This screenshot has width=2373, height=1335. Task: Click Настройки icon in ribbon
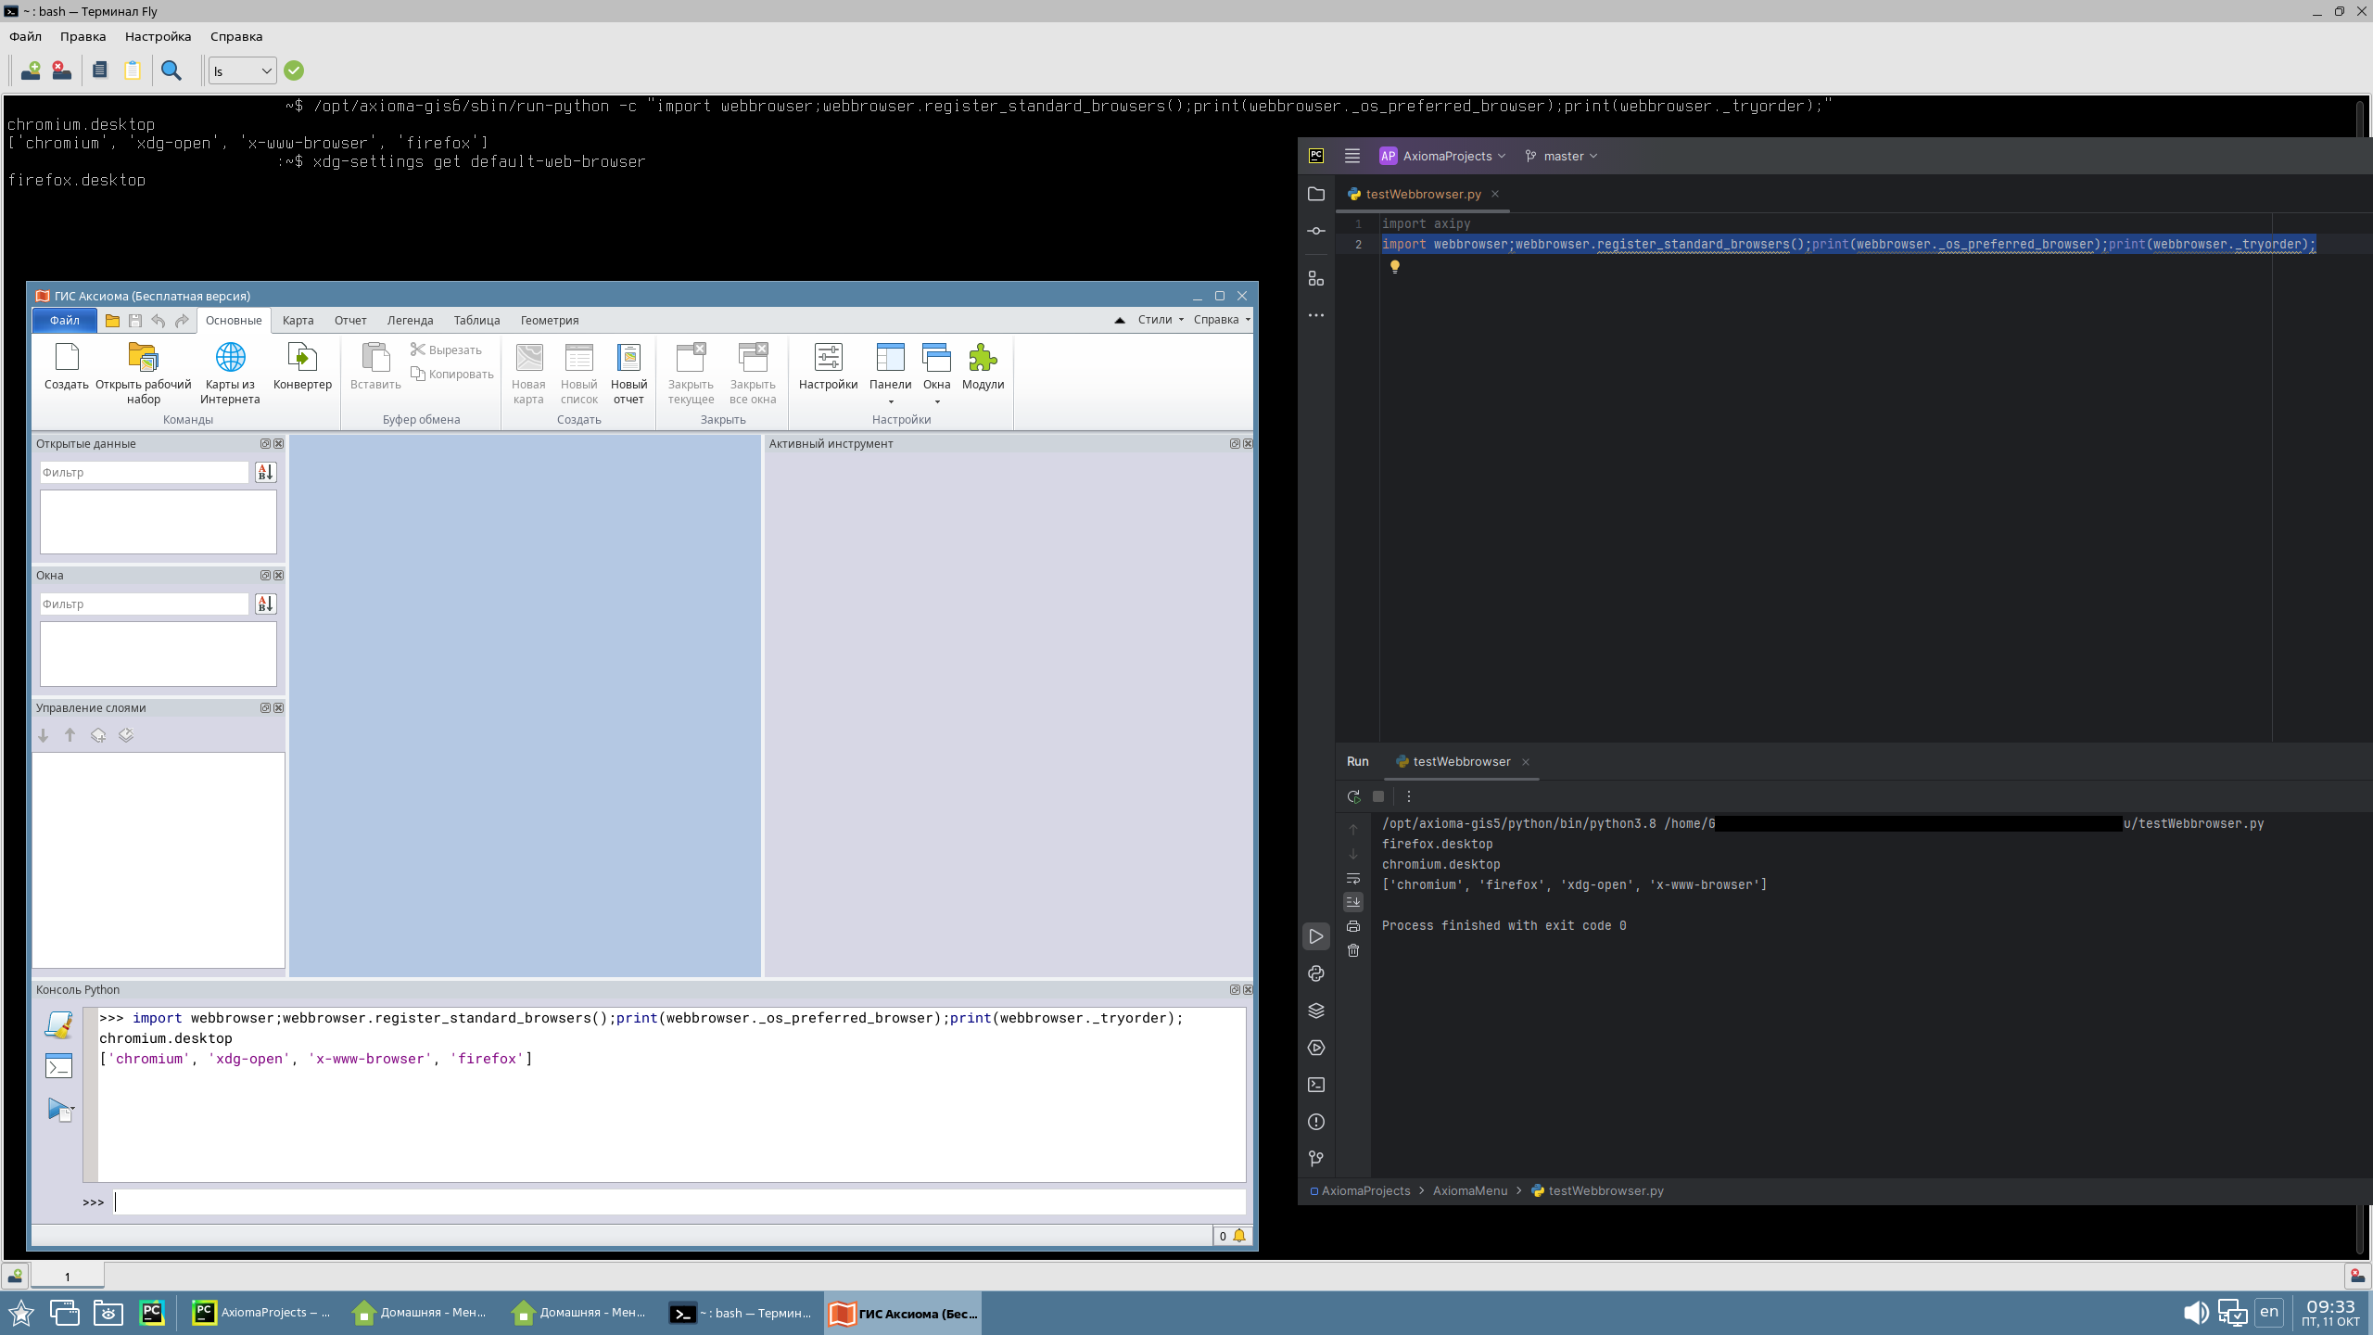coord(828,358)
